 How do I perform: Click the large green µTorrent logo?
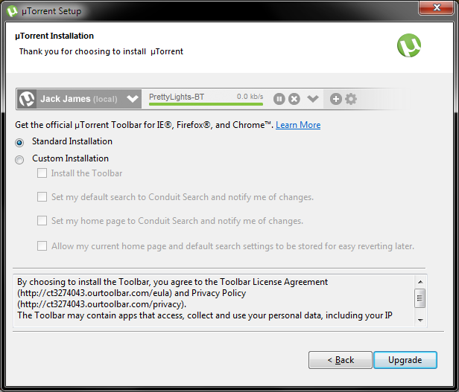click(409, 45)
